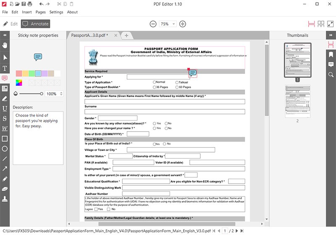The height and width of the screenshot is (235, 336).
Task: Choose the 60 Pages booklet option
Action: coord(177,87)
